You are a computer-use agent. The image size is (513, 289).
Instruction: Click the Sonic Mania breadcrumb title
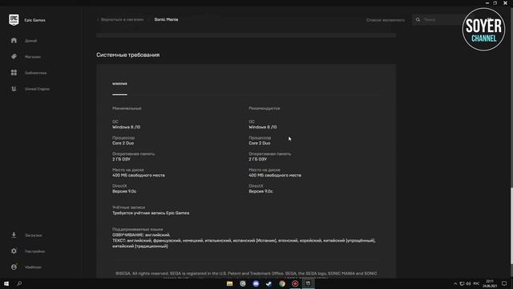pyautogui.click(x=166, y=19)
